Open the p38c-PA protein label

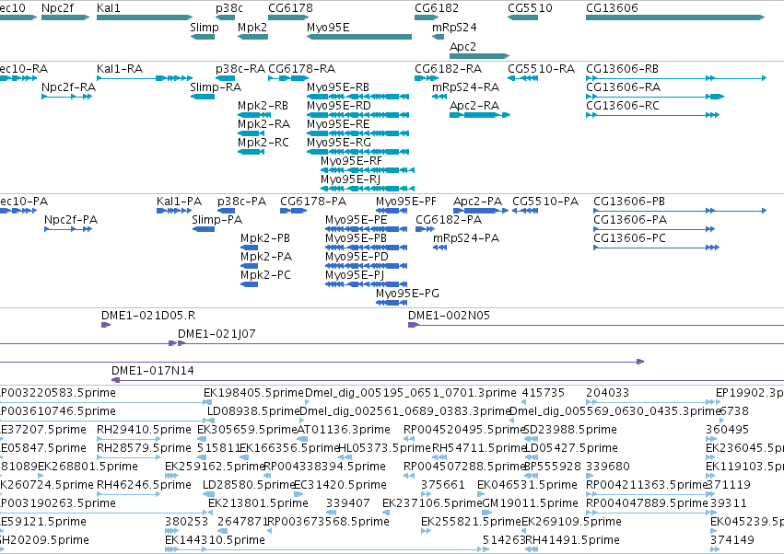[242, 202]
